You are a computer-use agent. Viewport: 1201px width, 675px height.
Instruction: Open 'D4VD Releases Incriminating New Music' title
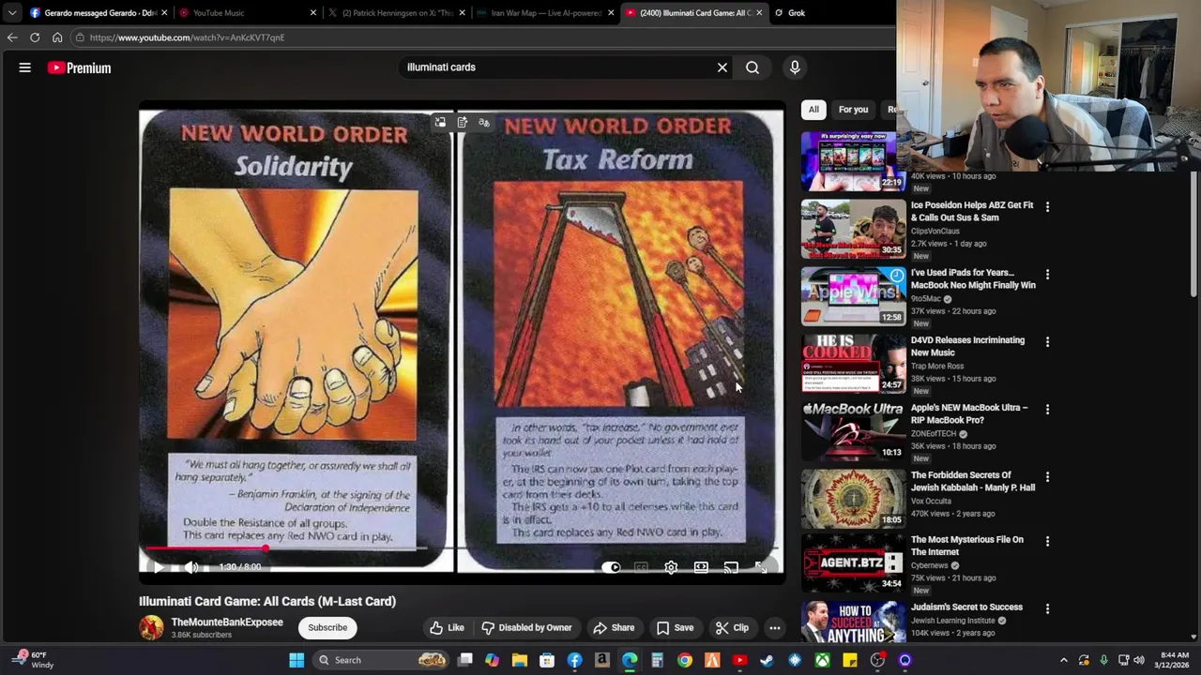click(x=967, y=346)
